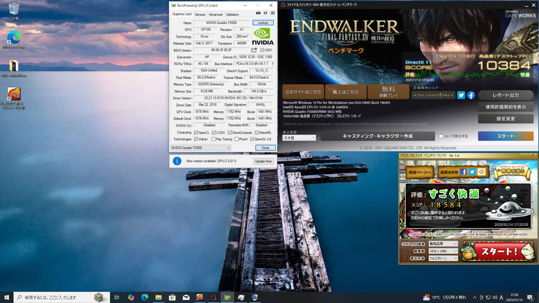Open the 1920 x 1080 resolution dropdown
This screenshot has width=539, height=303.
pos(443,251)
